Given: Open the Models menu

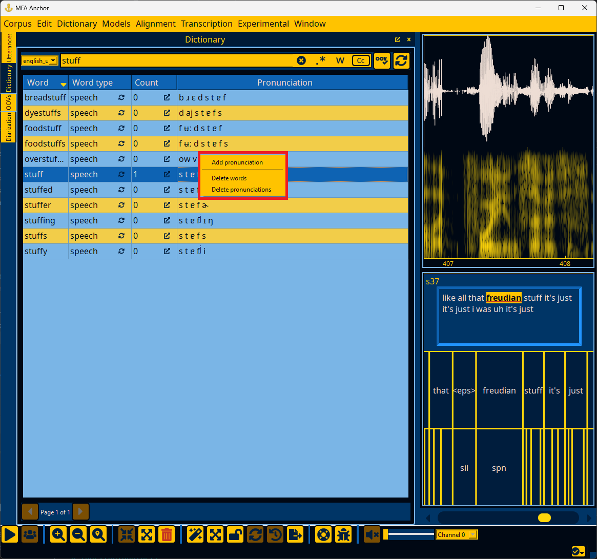Looking at the screenshot, I should tap(116, 24).
